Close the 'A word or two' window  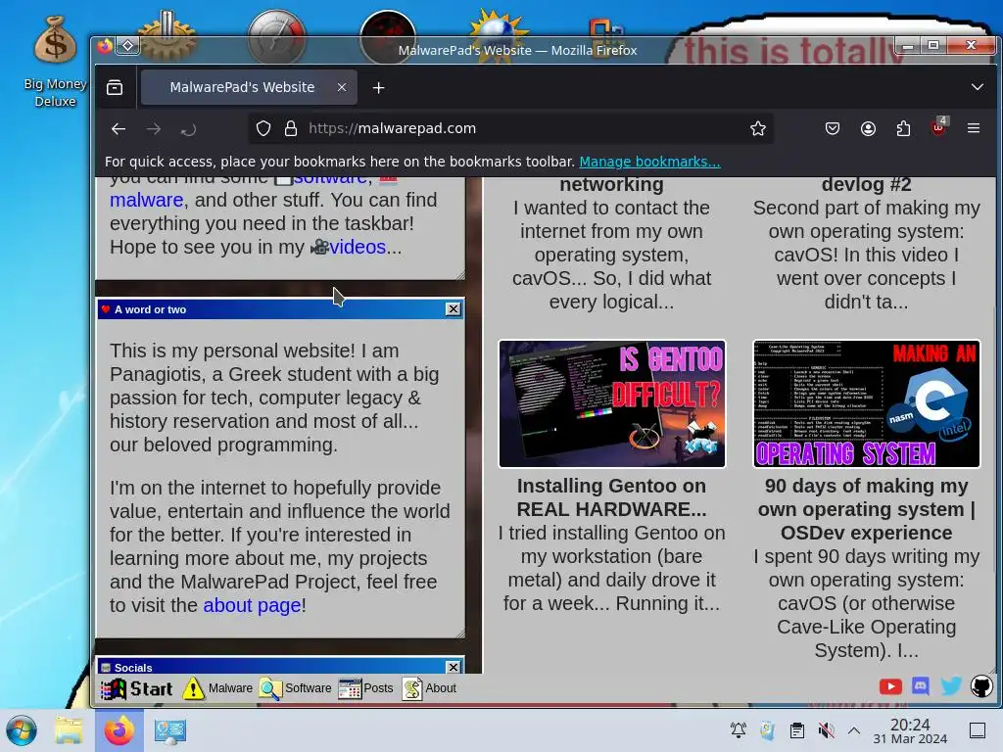(453, 309)
